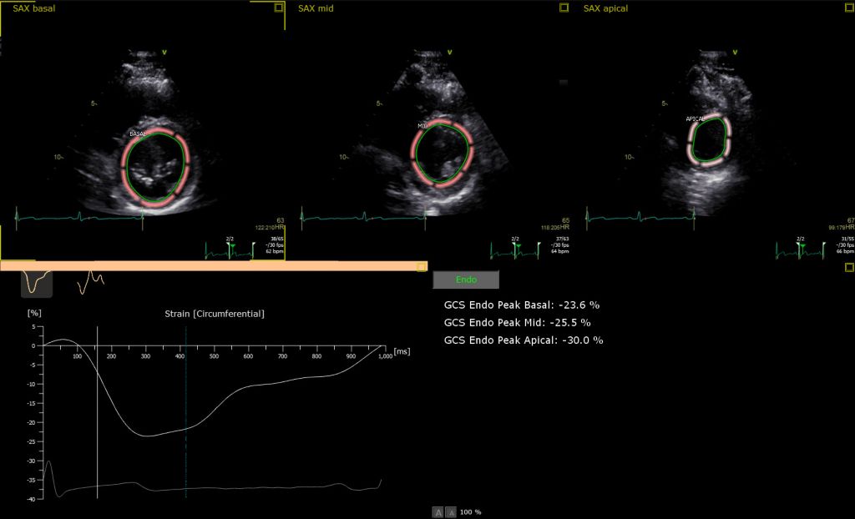Click the smaller A font-size button
Viewport: 855px width, 519px height.
point(451,512)
